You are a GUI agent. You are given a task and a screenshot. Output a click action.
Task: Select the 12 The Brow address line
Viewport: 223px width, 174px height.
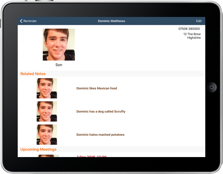[x=192, y=34]
